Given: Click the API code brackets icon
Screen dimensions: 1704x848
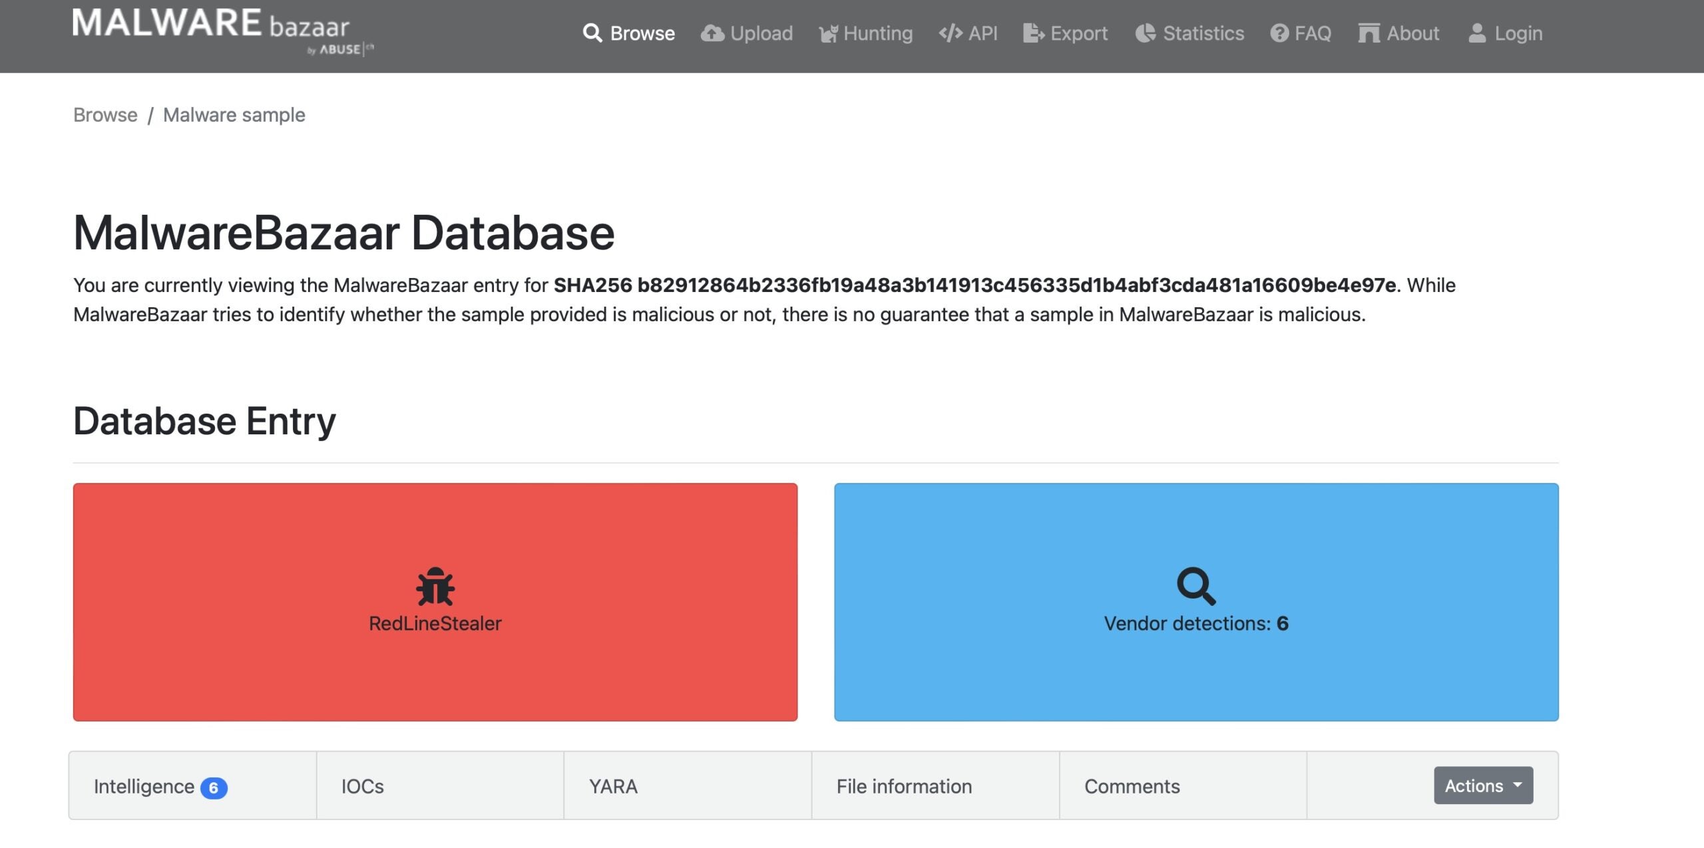Looking at the screenshot, I should pyautogui.click(x=951, y=33).
